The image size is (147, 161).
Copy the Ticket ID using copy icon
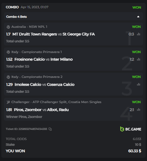tap(50, 129)
